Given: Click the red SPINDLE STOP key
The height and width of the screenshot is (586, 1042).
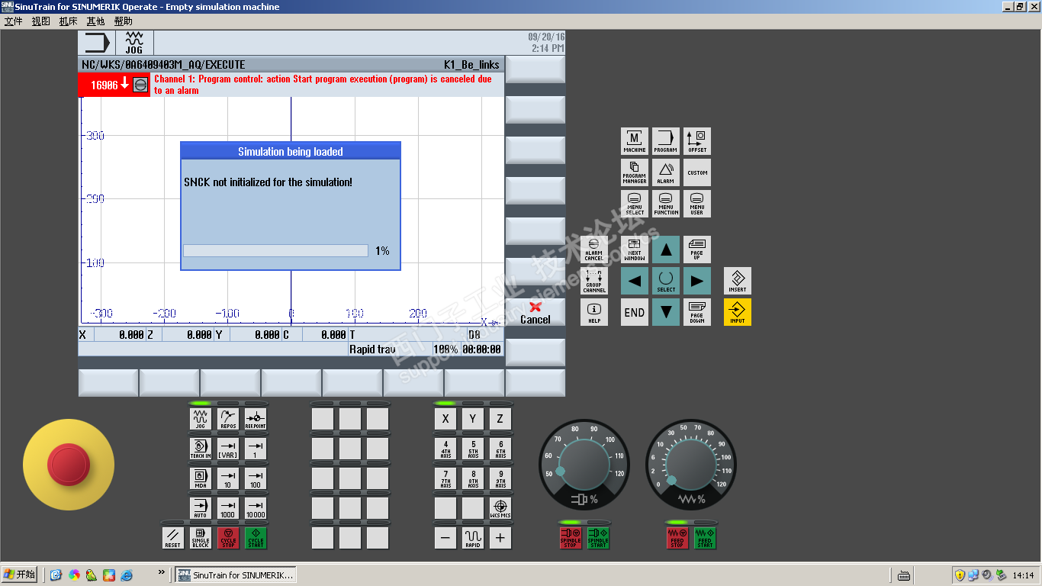Looking at the screenshot, I should 571,538.
